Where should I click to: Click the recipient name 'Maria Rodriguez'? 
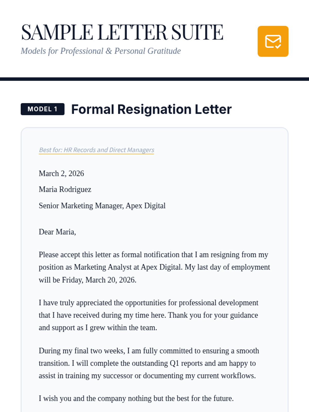[x=65, y=190]
